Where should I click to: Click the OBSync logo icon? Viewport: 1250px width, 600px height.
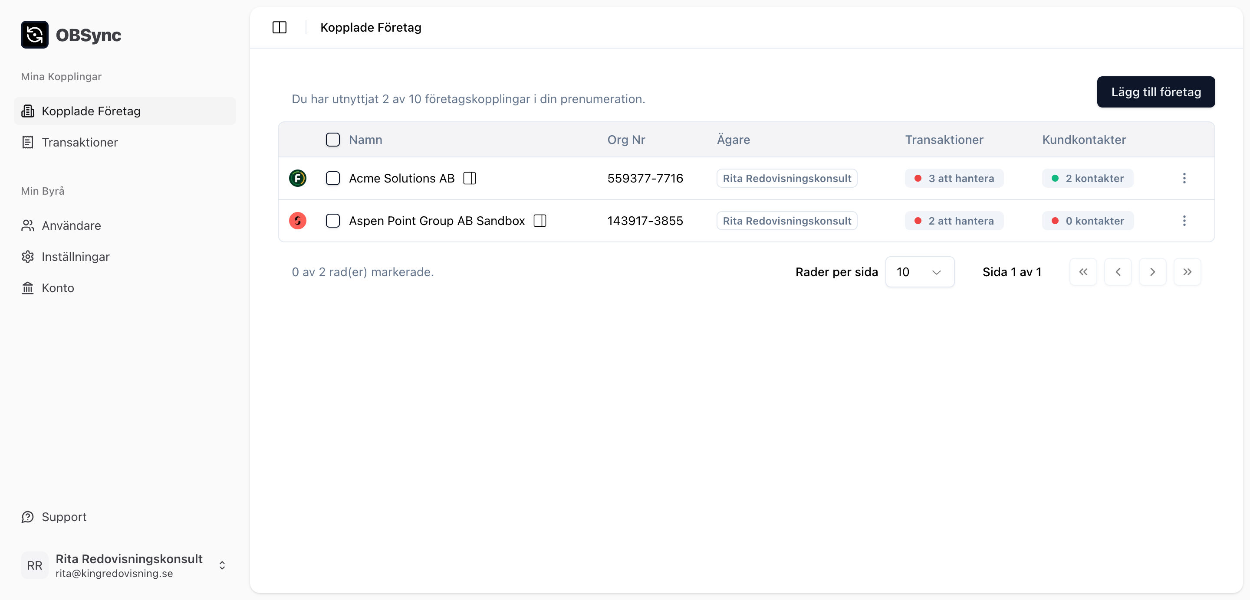pos(34,35)
